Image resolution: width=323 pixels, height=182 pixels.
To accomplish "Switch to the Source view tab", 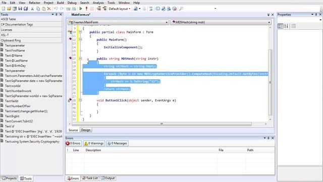I will tap(73, 130).
